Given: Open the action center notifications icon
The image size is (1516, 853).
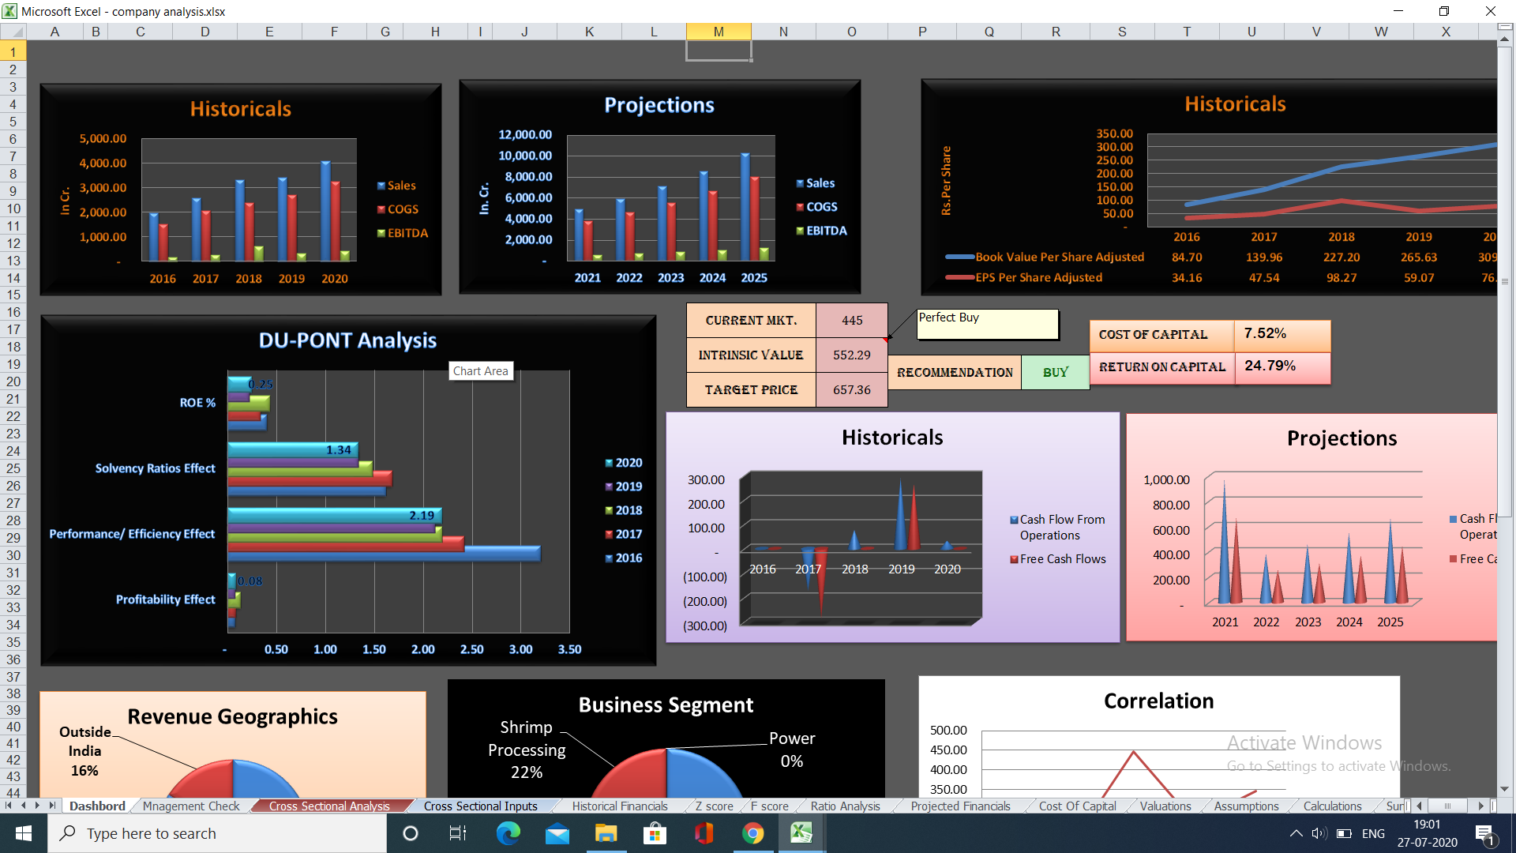Looking at the screenshot, I should [x=1484, y=834].
